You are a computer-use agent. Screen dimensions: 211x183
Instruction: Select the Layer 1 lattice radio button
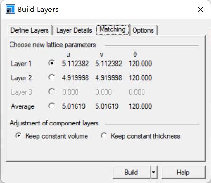(52, 63)
